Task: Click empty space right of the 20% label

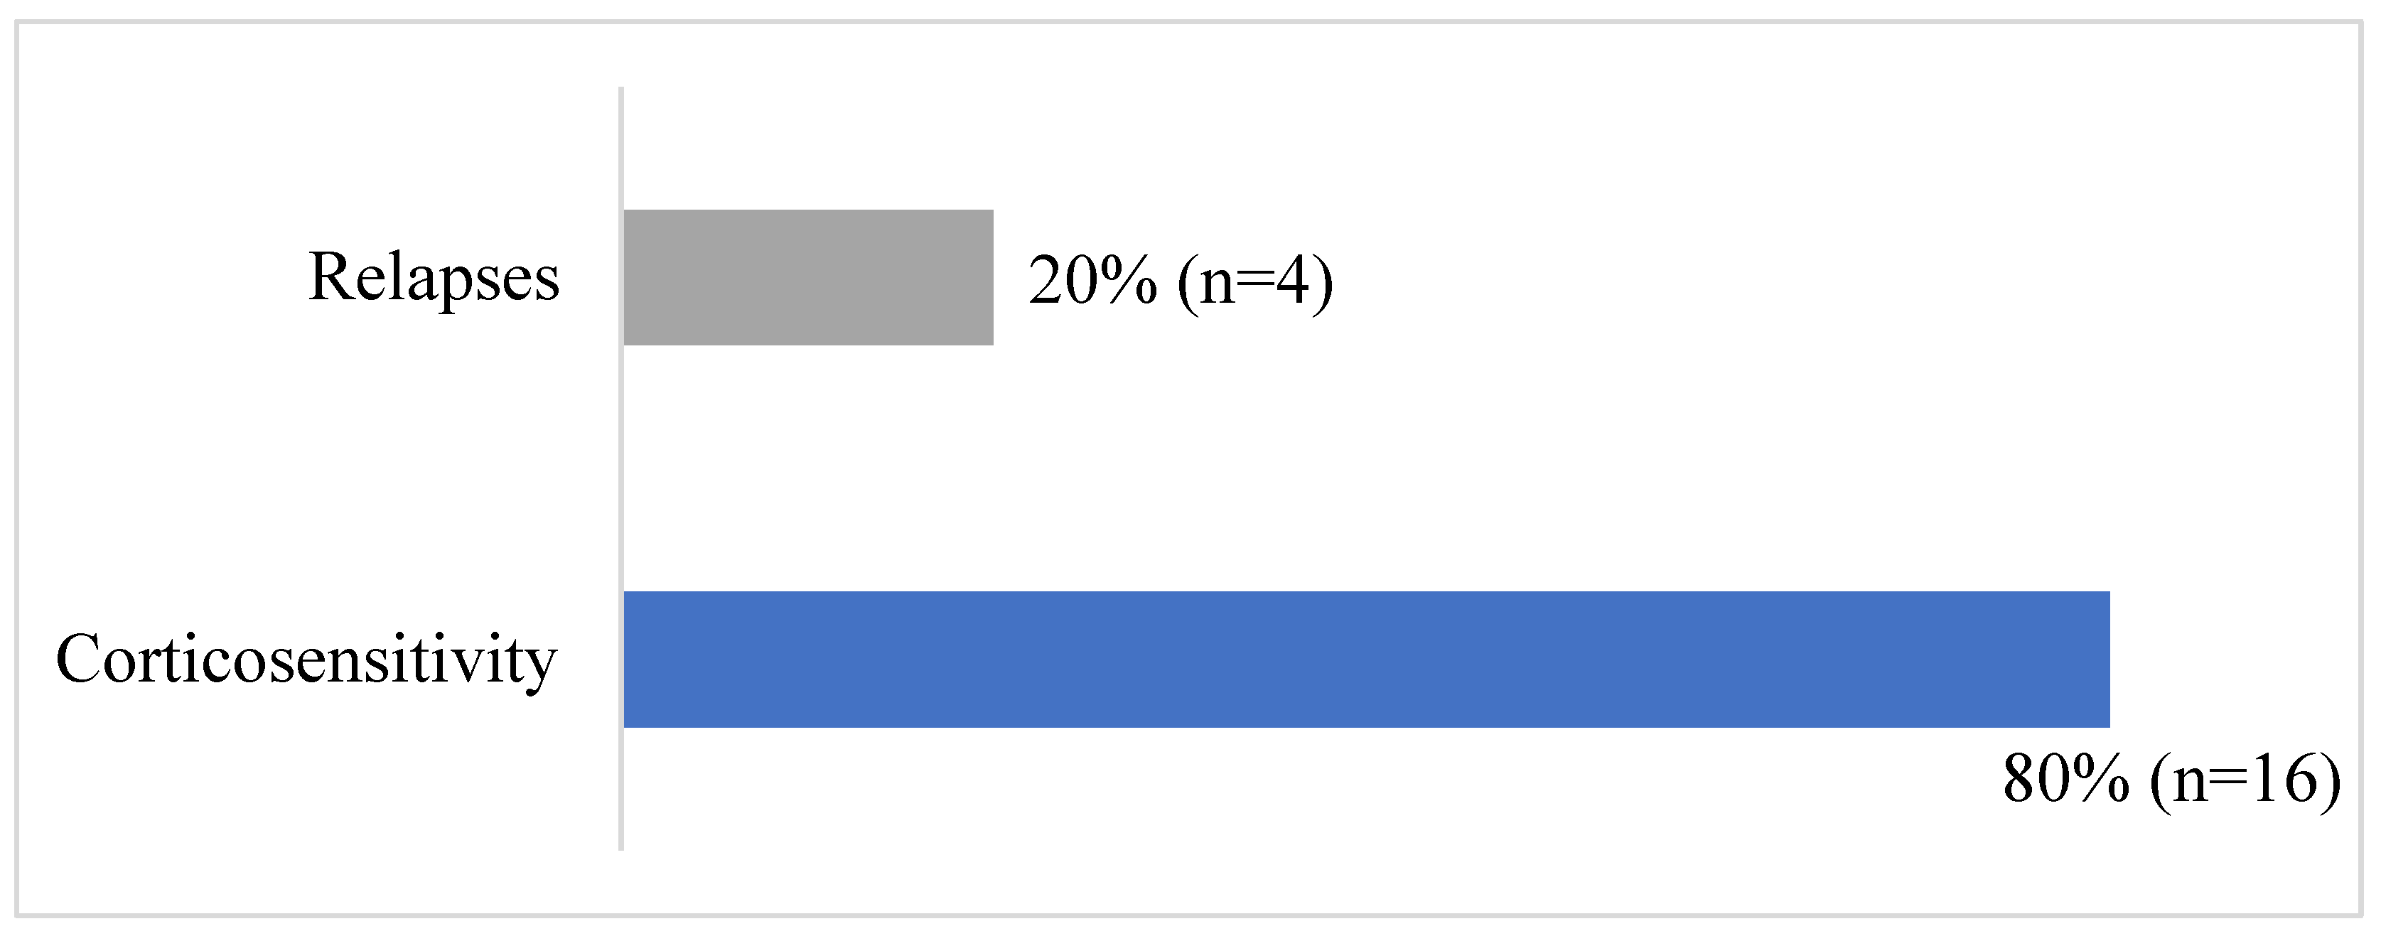Action: [x=1756, y=281]
